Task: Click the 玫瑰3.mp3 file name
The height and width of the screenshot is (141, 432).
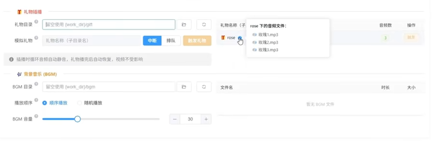Action: click(268, 50)
